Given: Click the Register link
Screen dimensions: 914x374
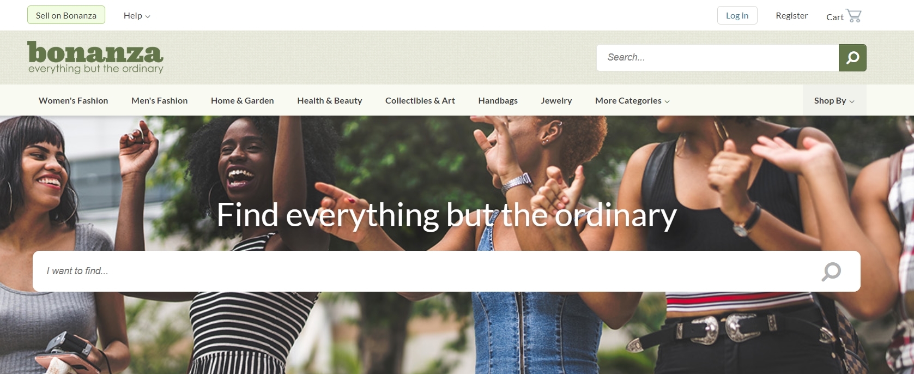Looking at the screenshot, I should (x=792, y=16).
